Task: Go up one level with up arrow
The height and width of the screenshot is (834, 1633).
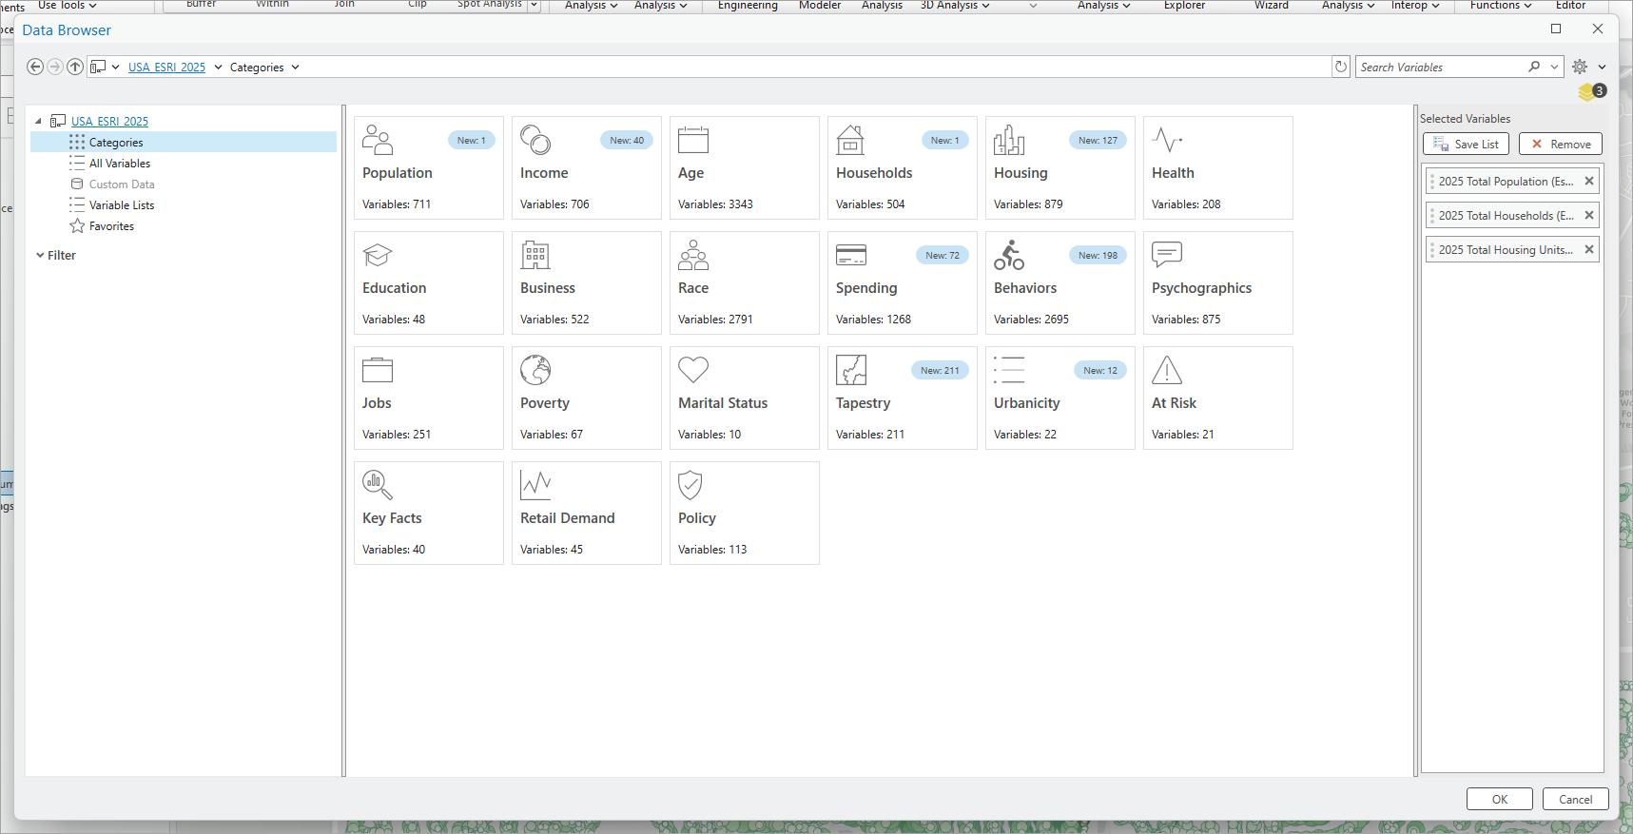Action: point(75,67)
